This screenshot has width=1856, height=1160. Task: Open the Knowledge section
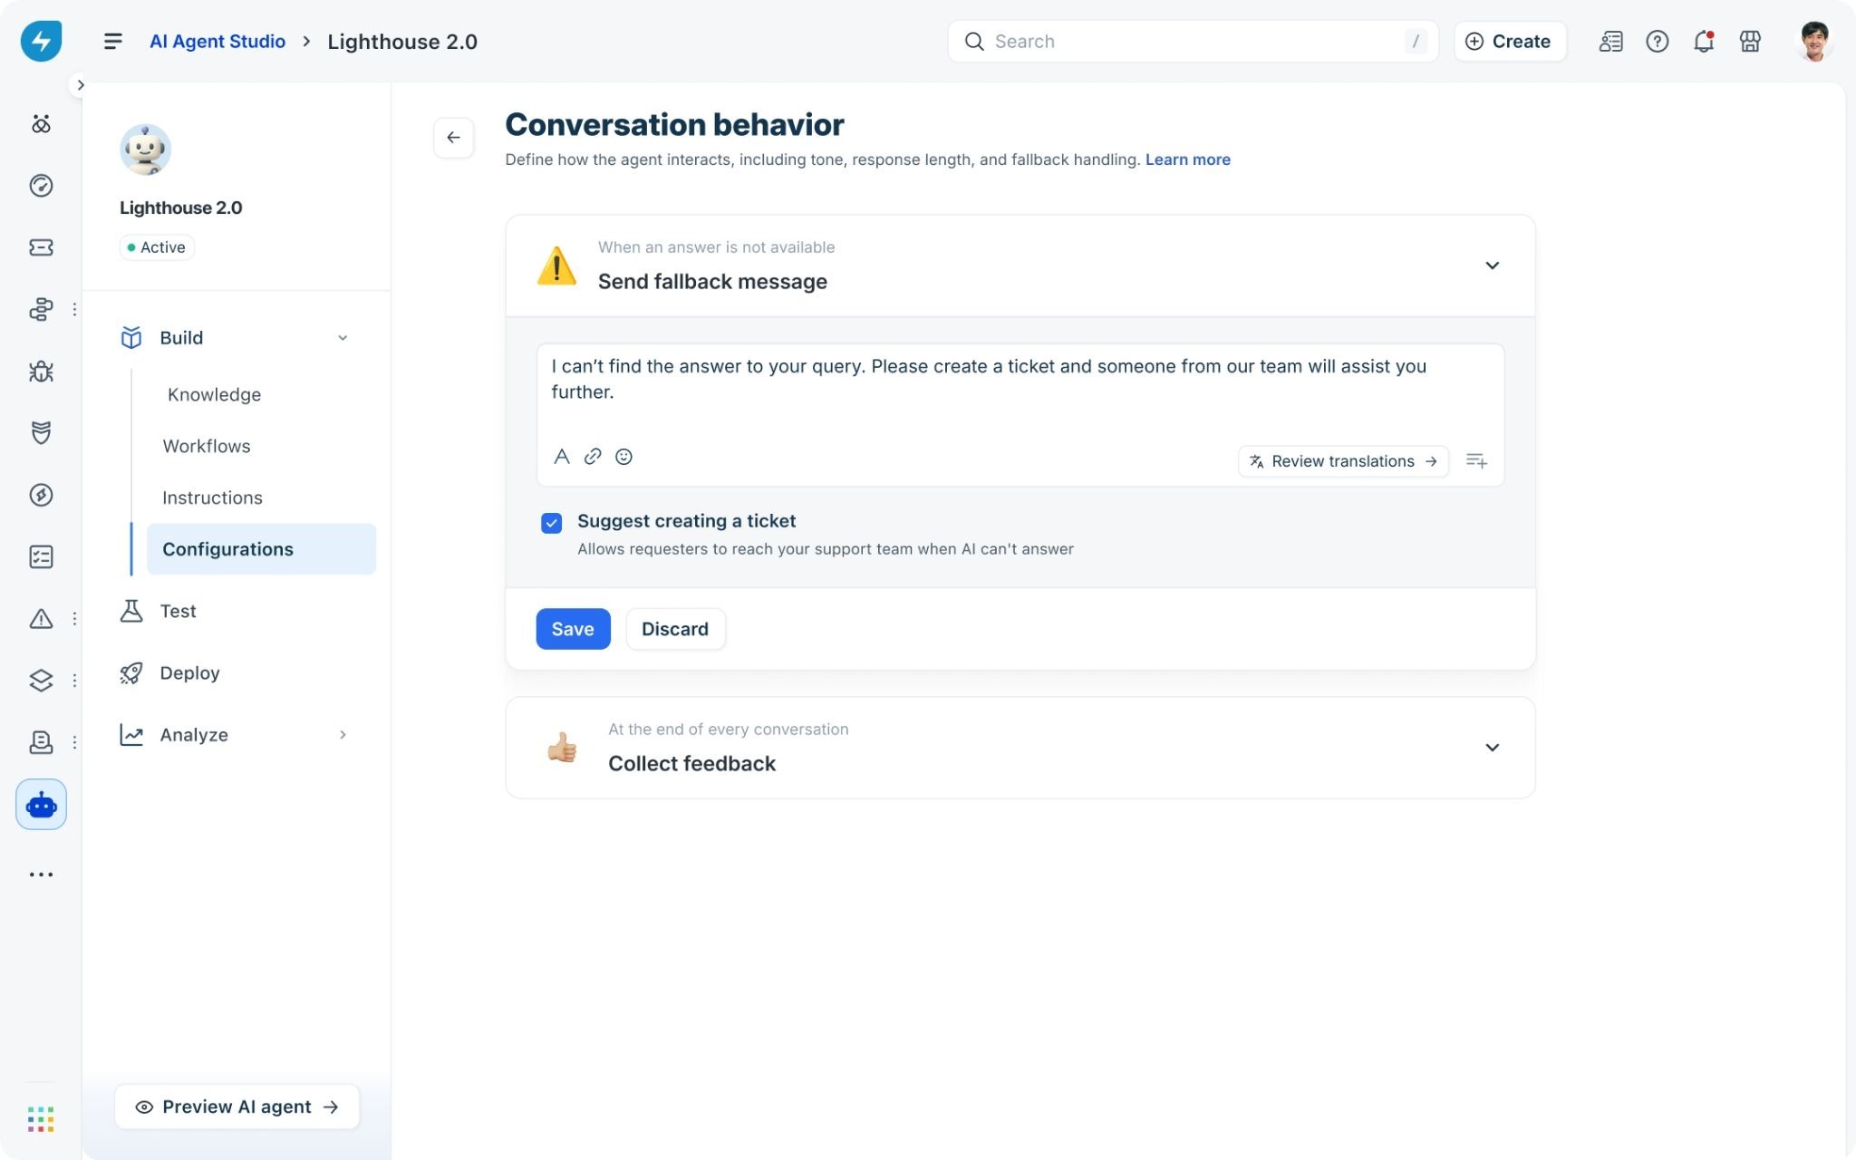click(x=214, y=395)
